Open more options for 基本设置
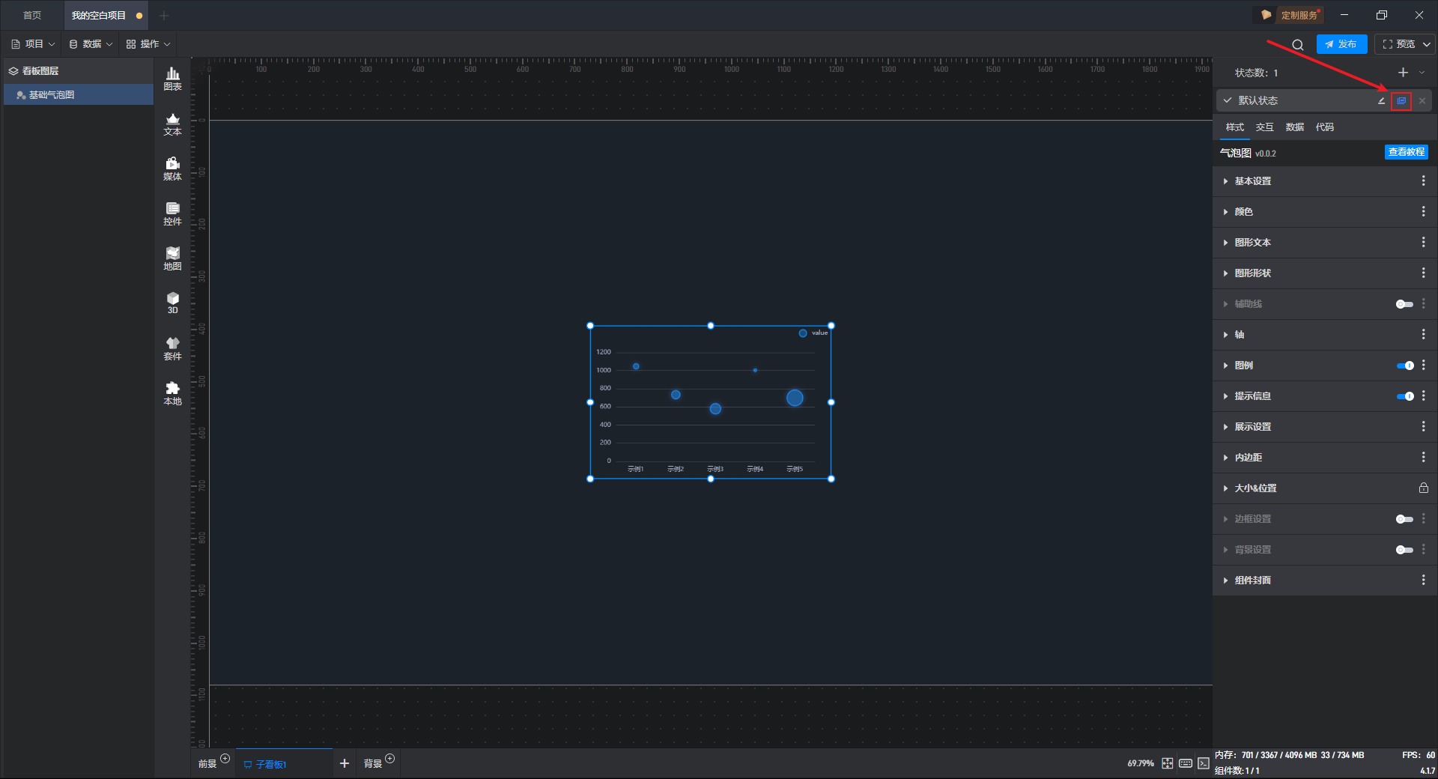 pos(1423,181)
